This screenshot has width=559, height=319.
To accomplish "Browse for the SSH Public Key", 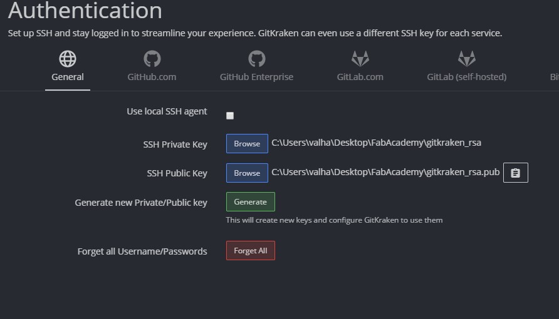I will coord(247,173).
